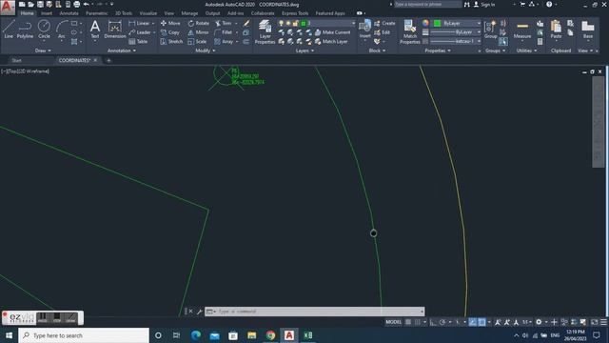609x343 pixels.
Task: Toggle polar tracking in status bar
Action: pos(442,322)
